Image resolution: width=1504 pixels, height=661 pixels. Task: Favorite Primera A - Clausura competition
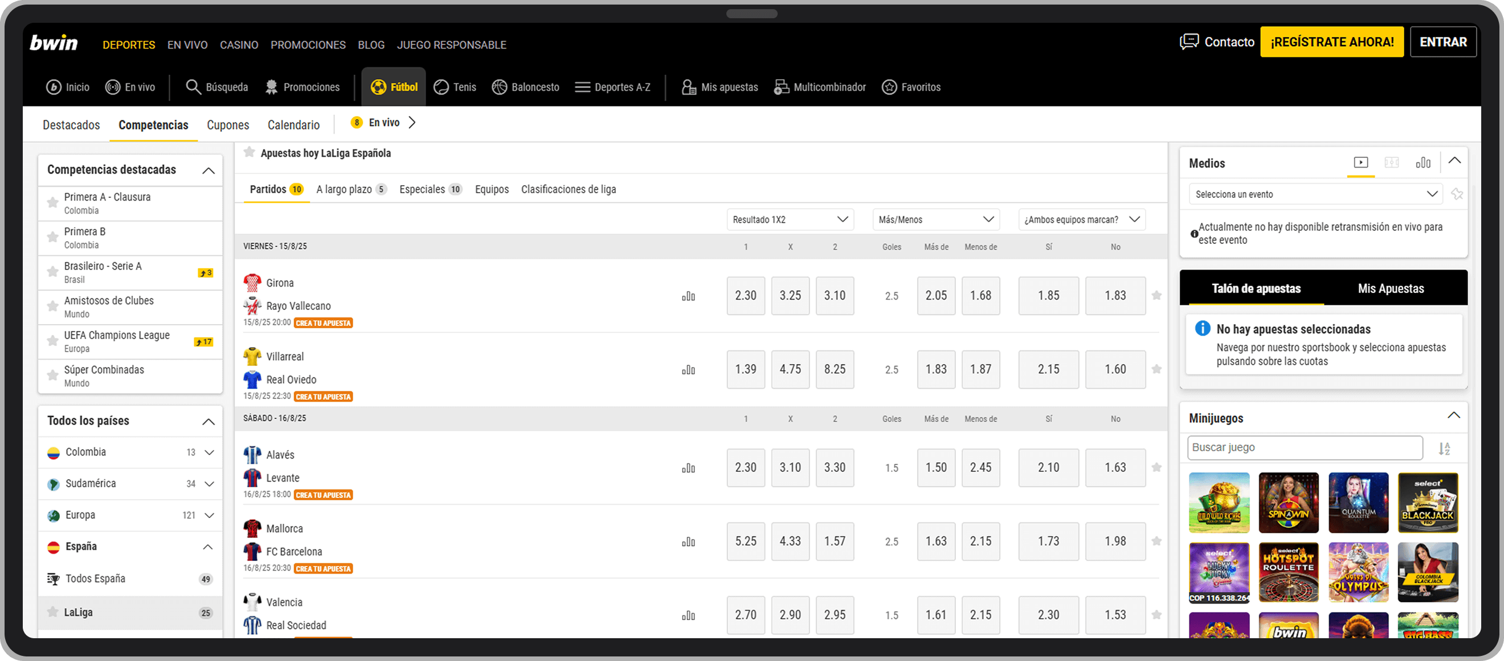52,203
